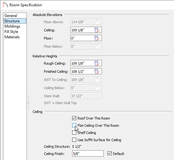Click the Chief Architect icon in the title bar
Screen dimensions: 174x160
click(5, 5)
